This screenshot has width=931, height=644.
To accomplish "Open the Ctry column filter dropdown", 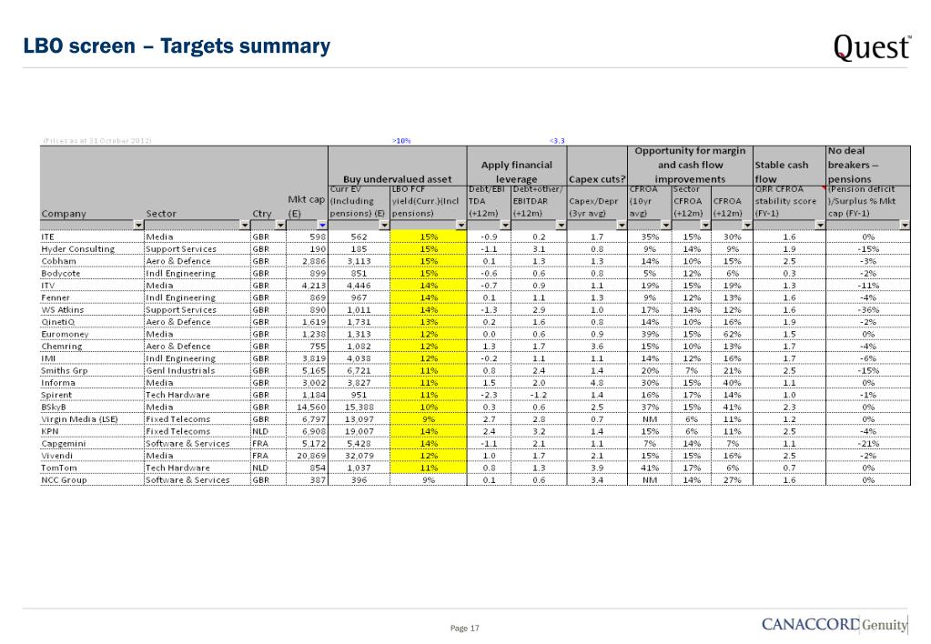I will [x=280, y=225].
